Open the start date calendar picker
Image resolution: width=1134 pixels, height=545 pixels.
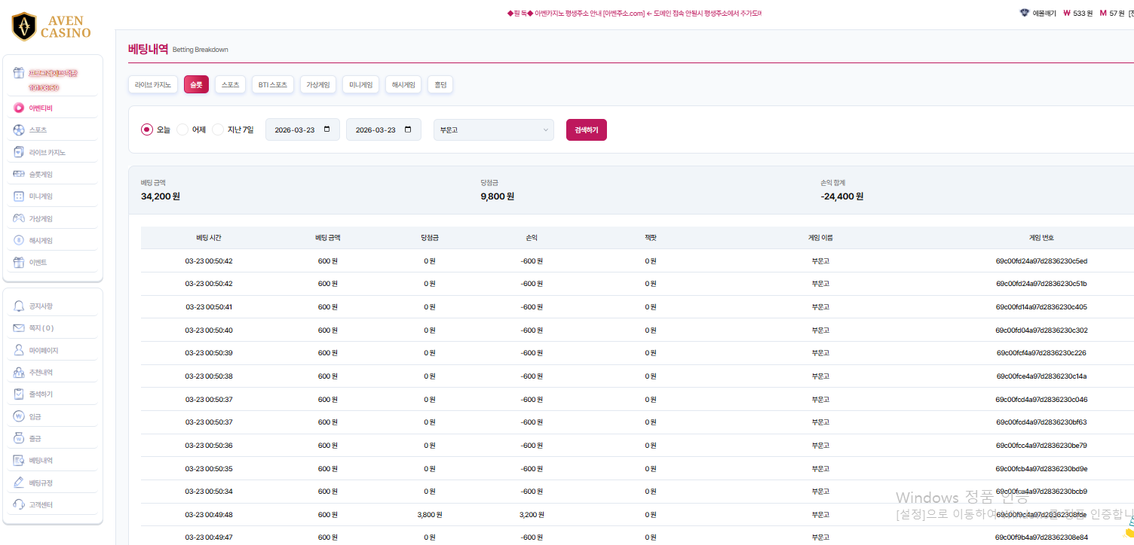click(x=326, y=129)
